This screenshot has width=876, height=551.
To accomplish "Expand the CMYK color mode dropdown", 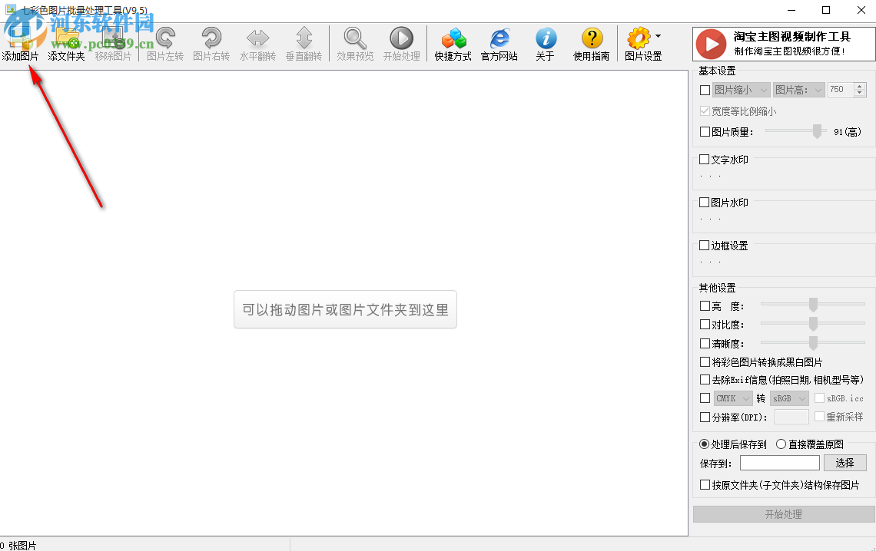I will [733, 398].
